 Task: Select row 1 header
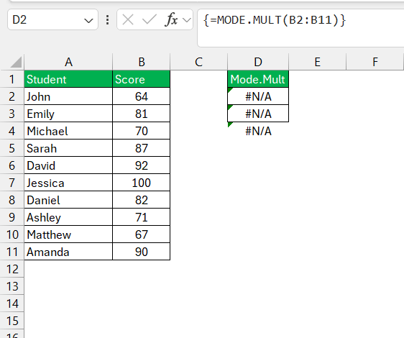coord(12,79)
